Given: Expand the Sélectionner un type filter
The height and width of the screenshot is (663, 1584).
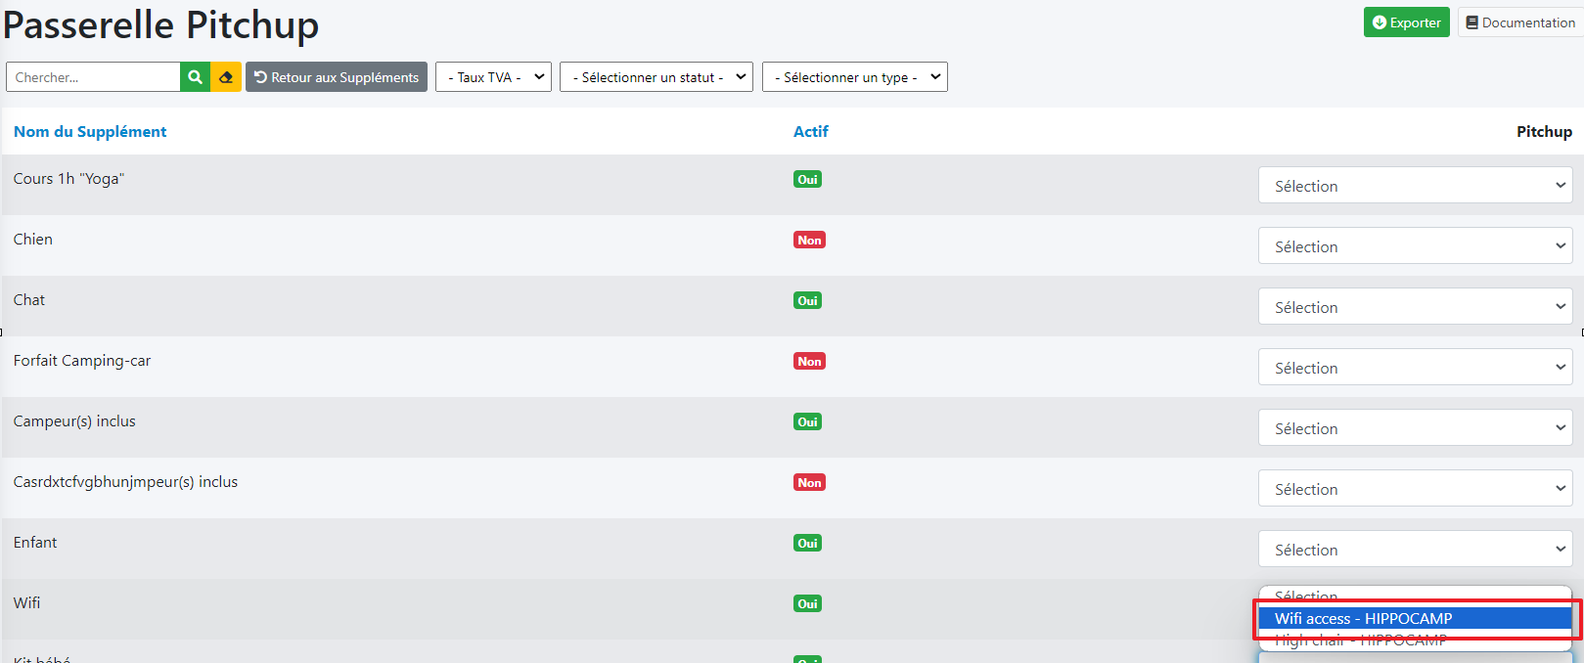Looking at the screenshot, I should [x=854, y=77].
